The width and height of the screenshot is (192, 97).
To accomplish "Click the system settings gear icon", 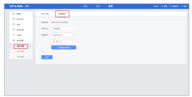I will pos(14,40).
